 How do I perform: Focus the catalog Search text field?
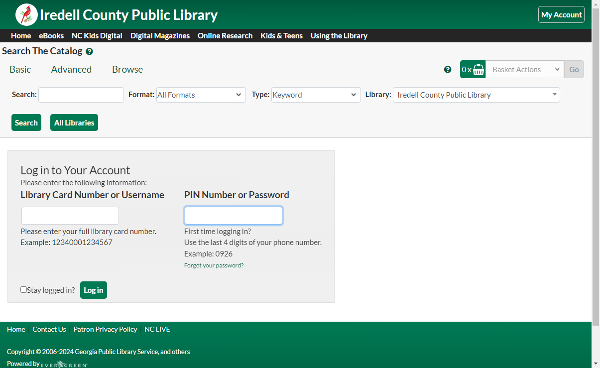coord(81,95)
